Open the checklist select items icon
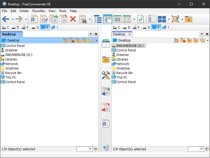Image resolution: width=210 pixels, height=158 pixels. 152,19
